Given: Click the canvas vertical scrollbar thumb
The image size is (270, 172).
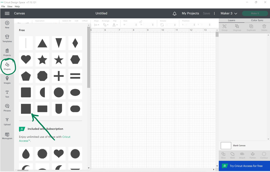Looking at the screenshot, I should click(x=217, y=34).
